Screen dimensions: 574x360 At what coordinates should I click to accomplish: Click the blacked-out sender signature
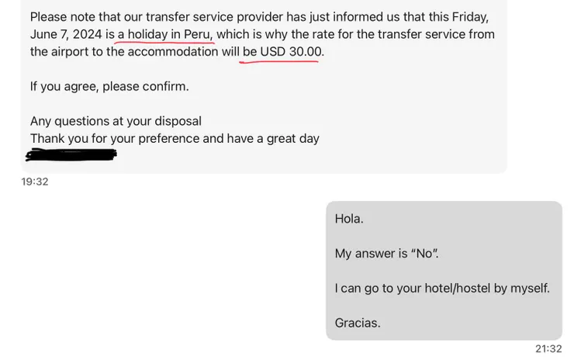pyautogui.click(x=71, y=154)
